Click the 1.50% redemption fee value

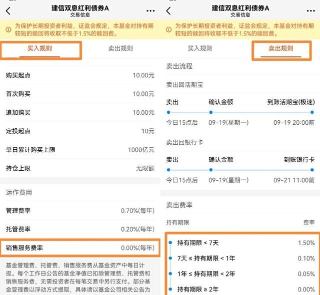[x=306, y=243]
